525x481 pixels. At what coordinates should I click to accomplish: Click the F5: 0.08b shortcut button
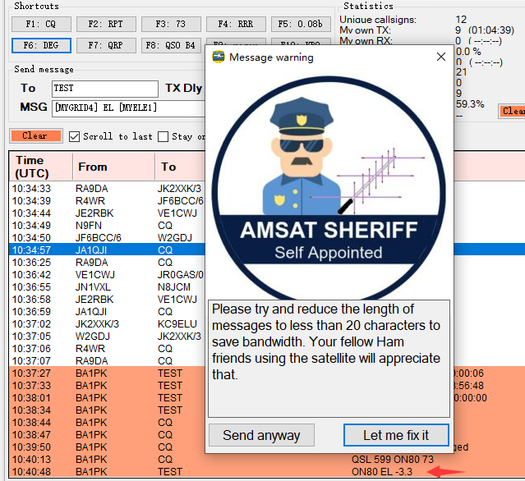coord(301,24)
